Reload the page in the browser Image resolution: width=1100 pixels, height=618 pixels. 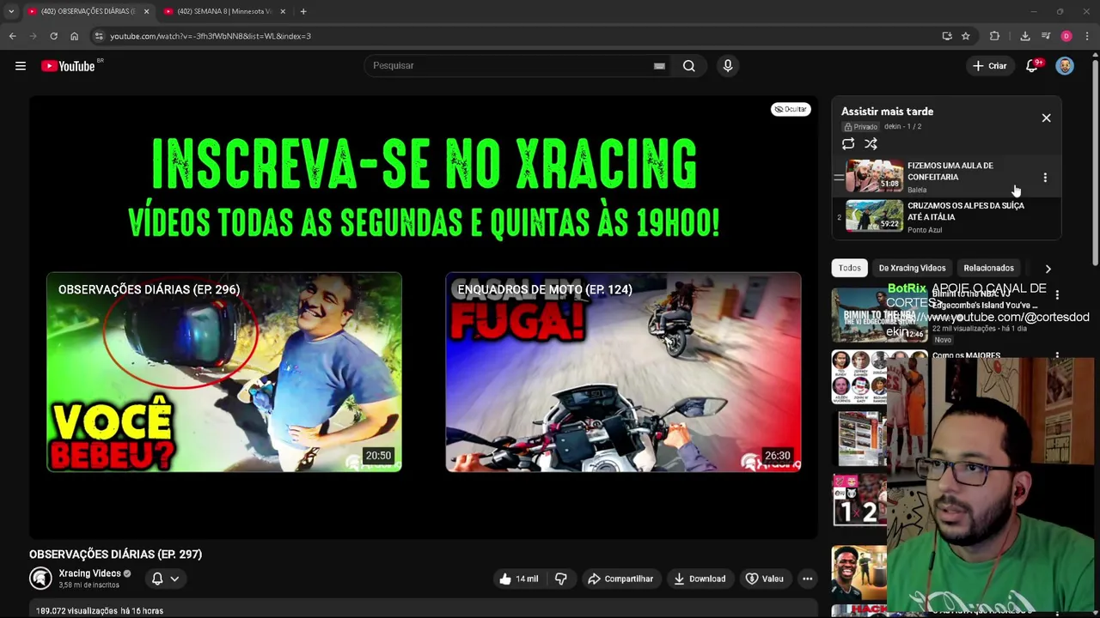click(x=53, y=36)
